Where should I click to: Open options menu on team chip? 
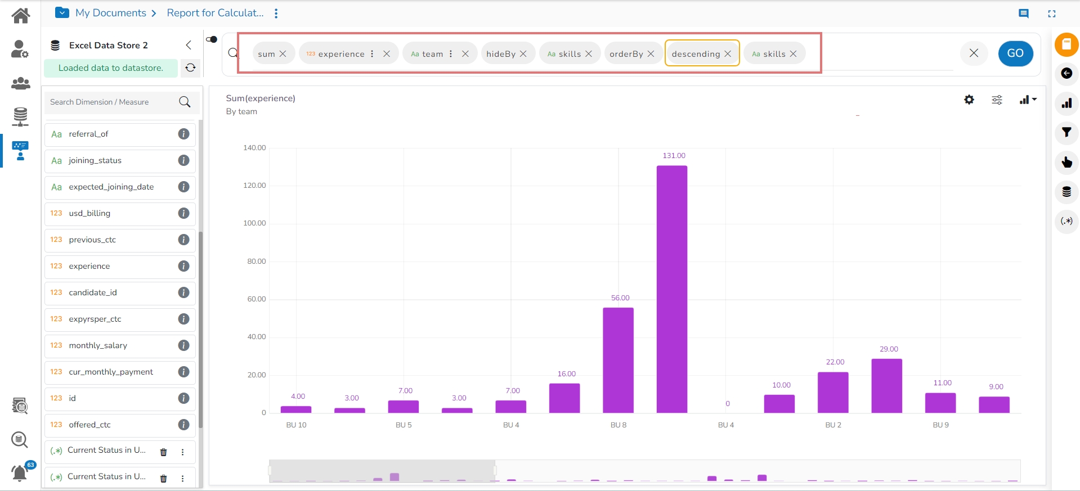pos(451,54)
